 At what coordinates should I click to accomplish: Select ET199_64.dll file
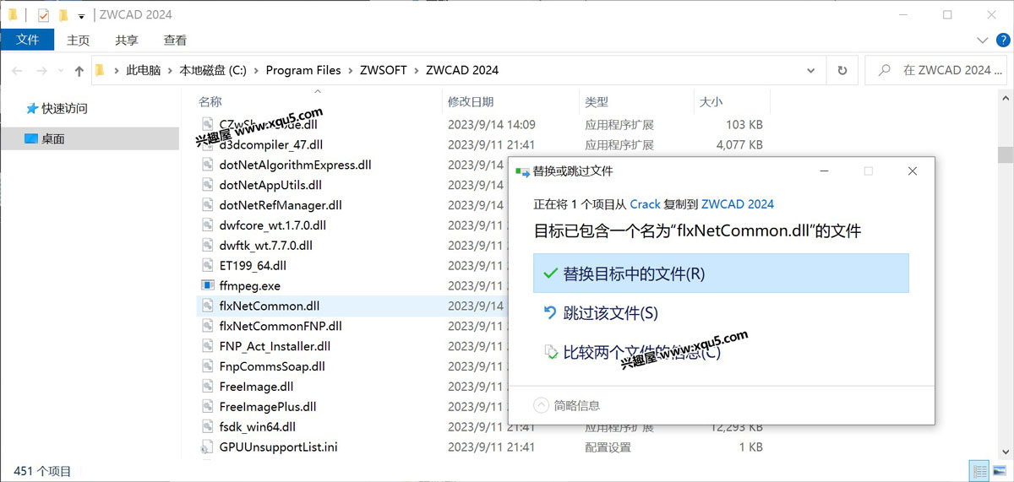[x=253, y=266]
